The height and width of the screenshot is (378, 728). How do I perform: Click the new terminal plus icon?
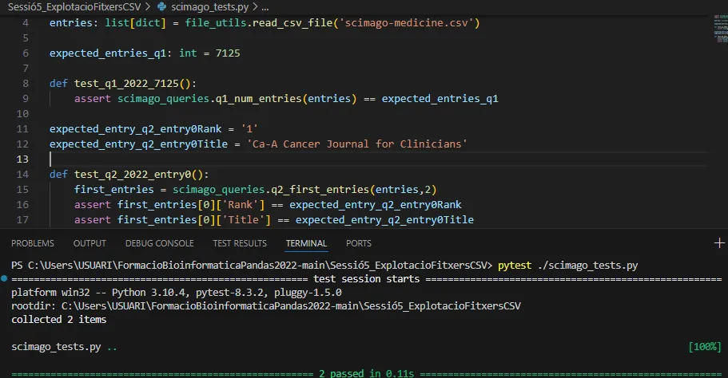tap(718, 243)
